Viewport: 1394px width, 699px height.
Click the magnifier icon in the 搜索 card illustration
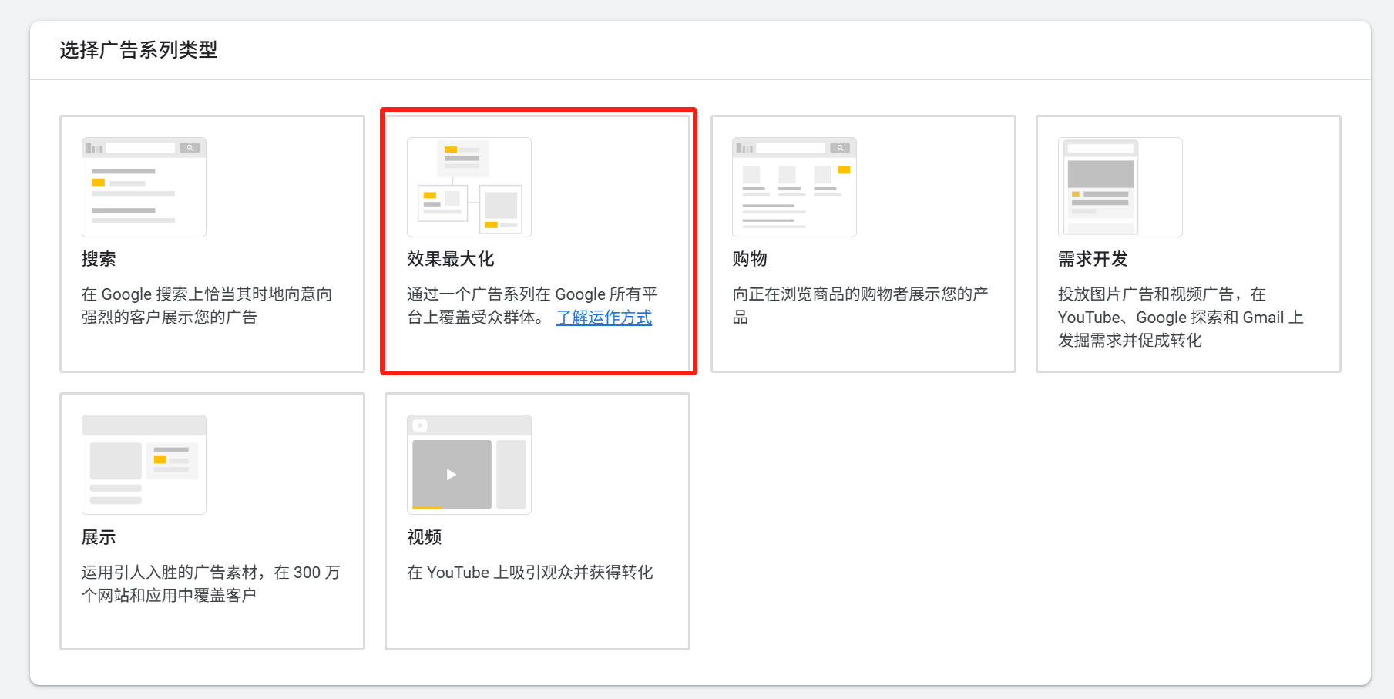(190, 146)
